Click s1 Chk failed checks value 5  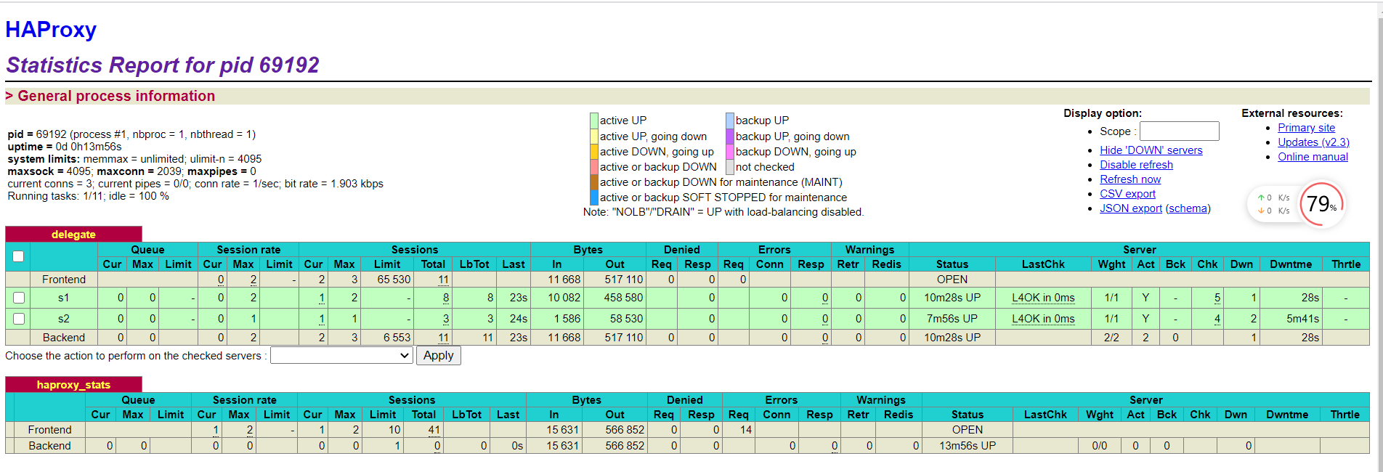(x=1217, y=298)
